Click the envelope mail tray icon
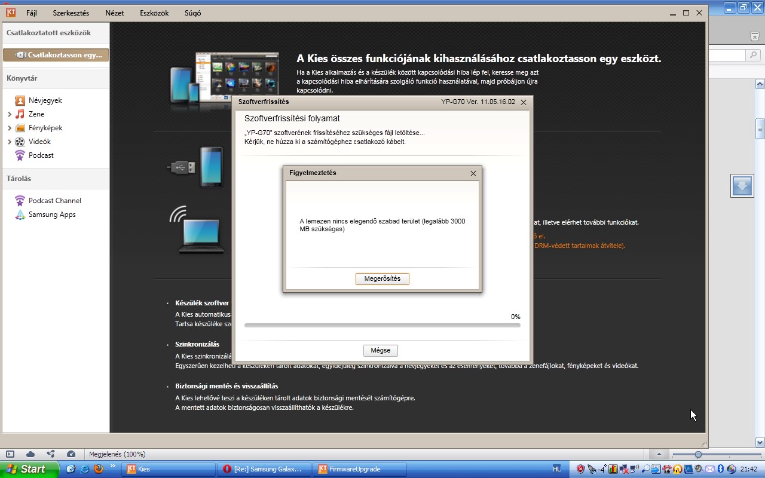 tap(709, 469)
